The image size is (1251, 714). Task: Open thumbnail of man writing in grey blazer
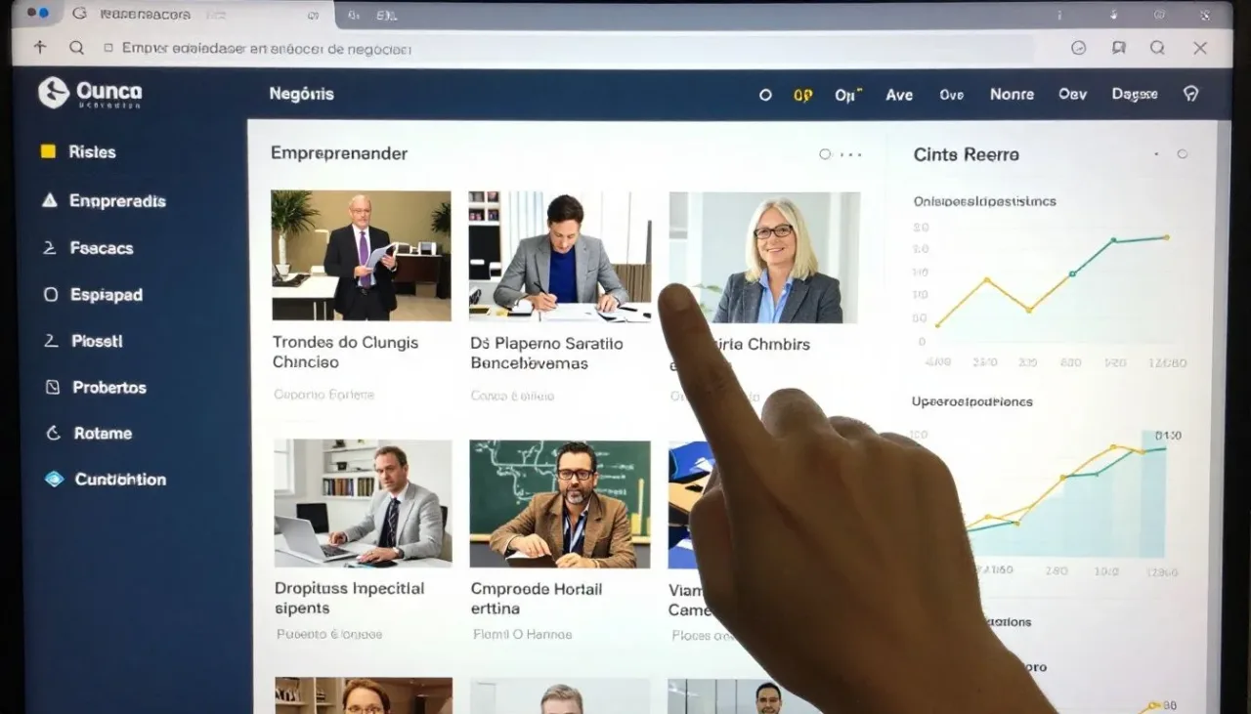coord(560,256)
